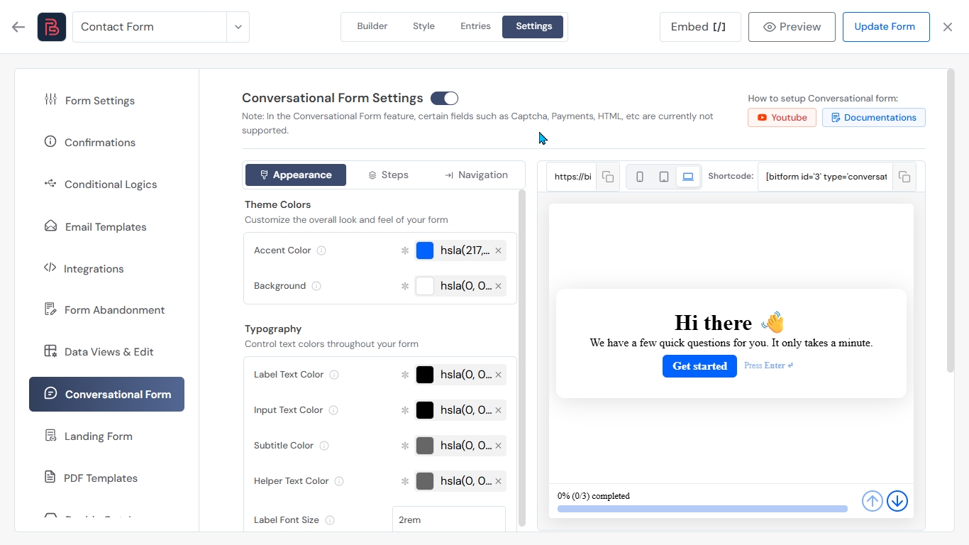Go to next question with down arrow
This screenshot has height=545, width=969.
point(897,501)
